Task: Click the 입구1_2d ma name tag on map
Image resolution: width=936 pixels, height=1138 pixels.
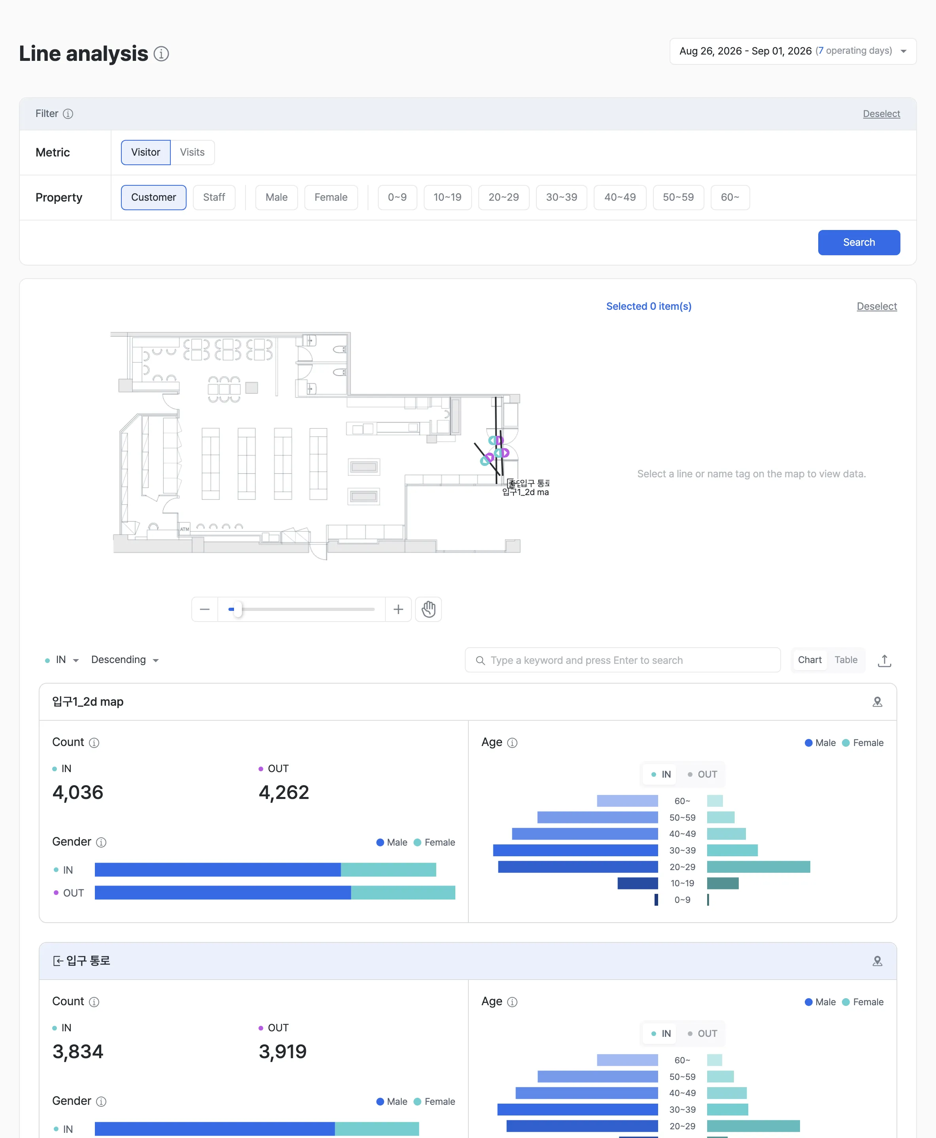Action: tap(526, 492)
